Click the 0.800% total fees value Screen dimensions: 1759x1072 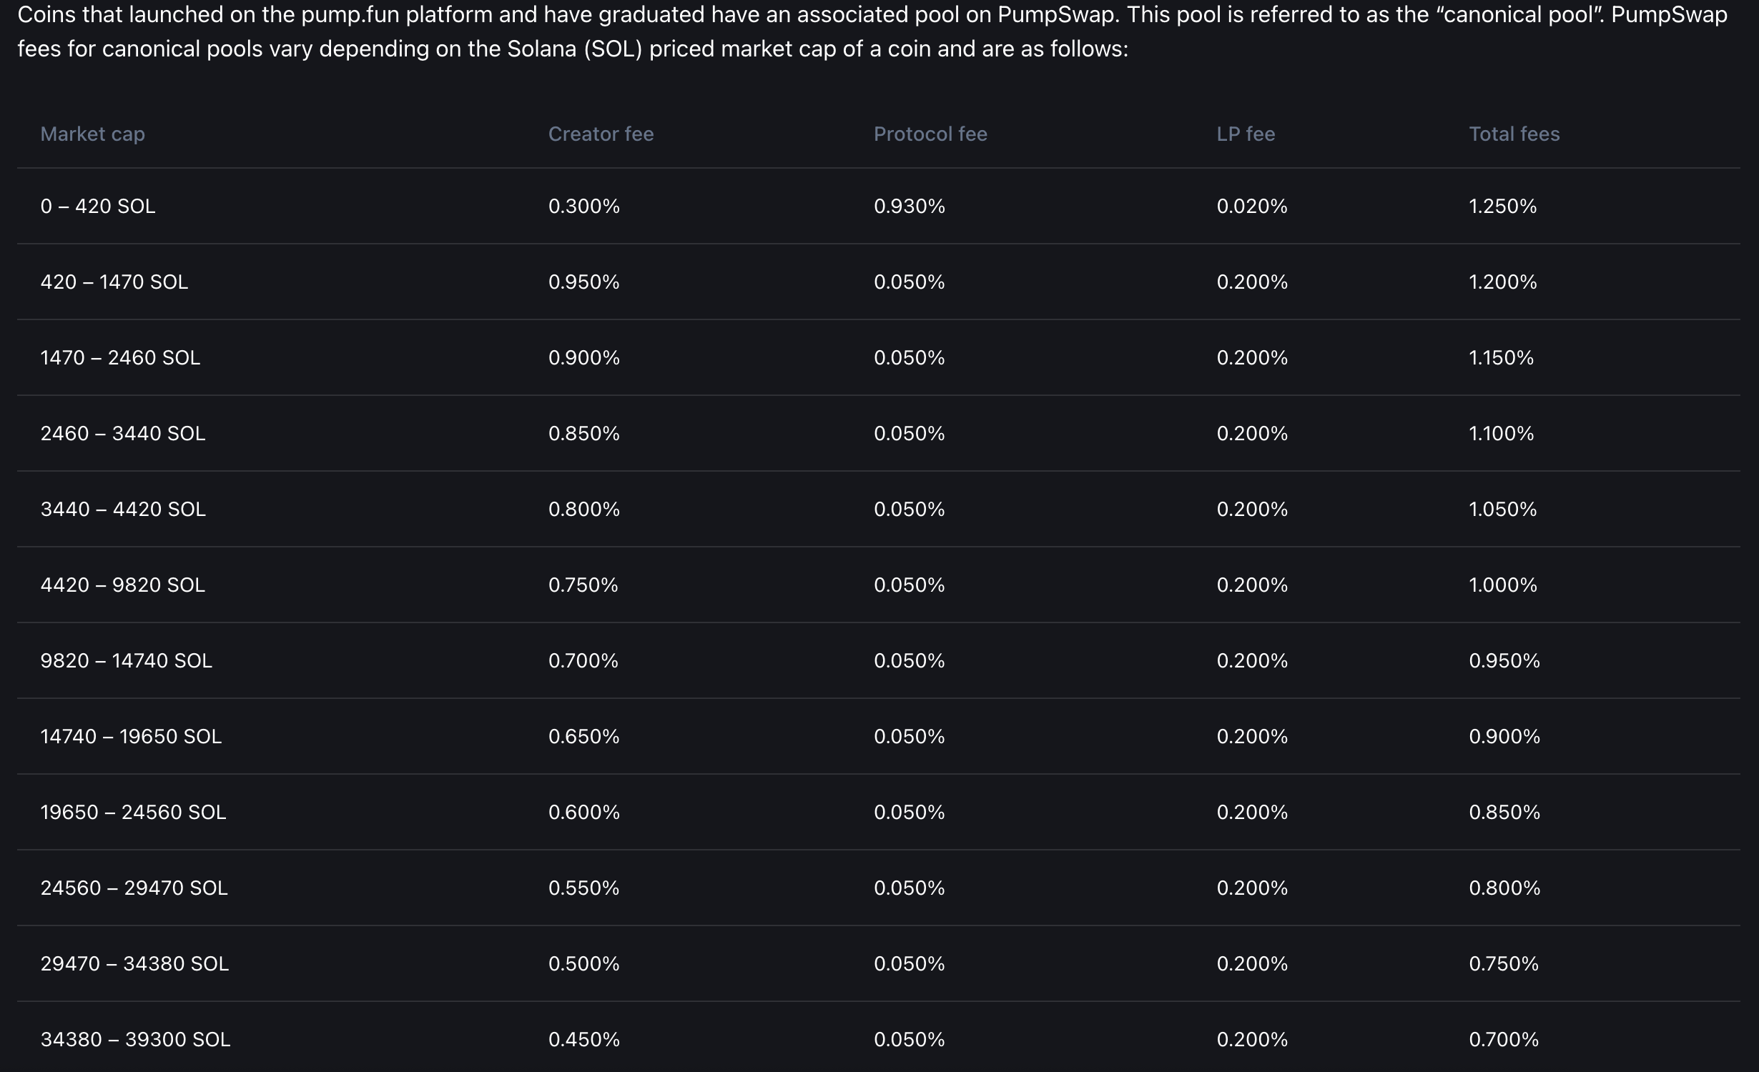[x=1504, y=888]
